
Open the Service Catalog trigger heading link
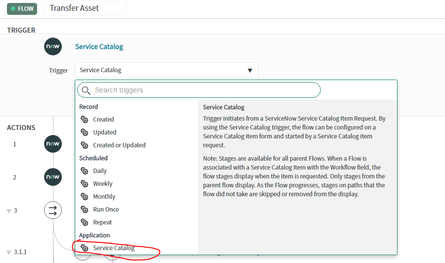pos(99,46)
